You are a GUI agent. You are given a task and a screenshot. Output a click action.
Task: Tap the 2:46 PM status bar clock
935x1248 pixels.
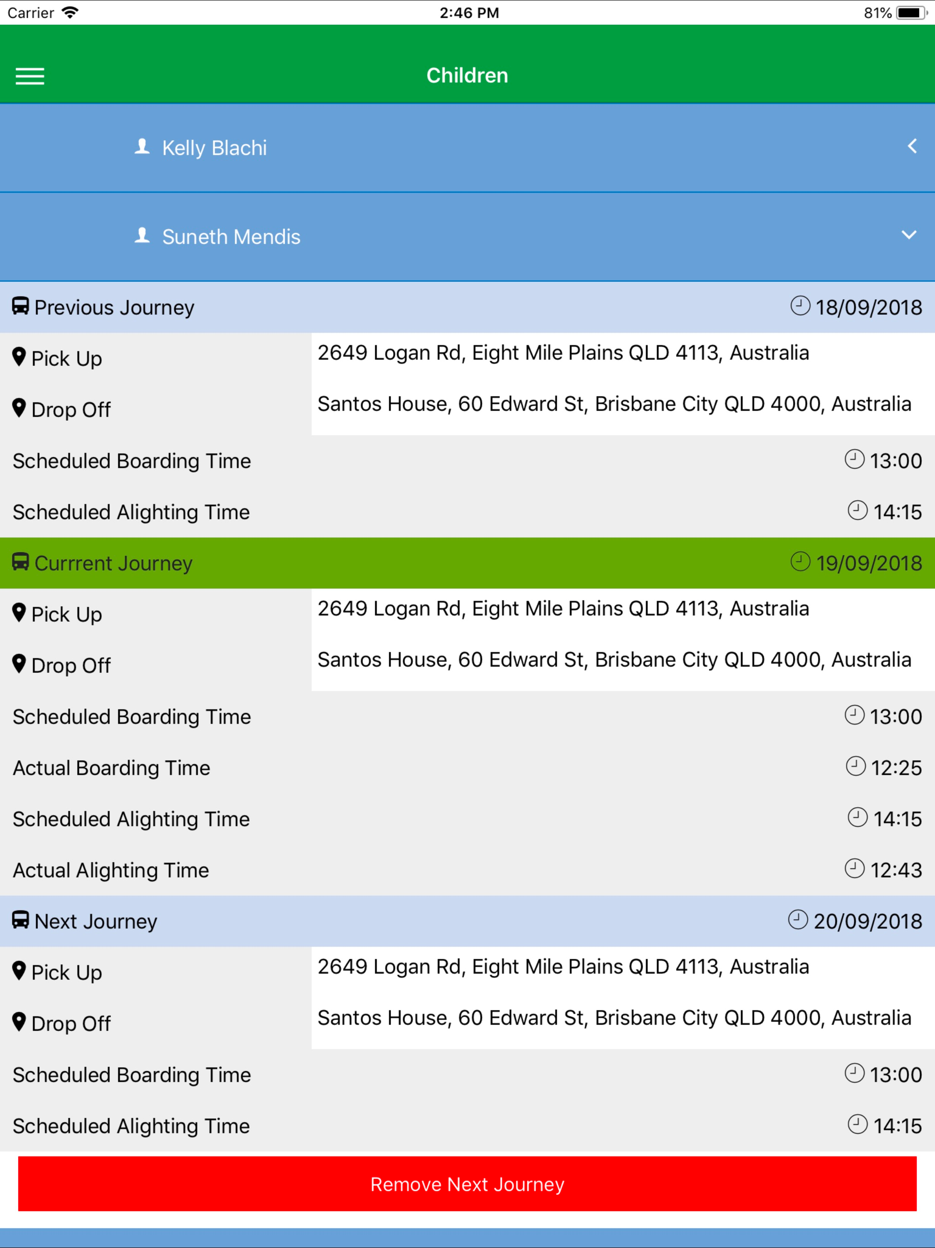coord(469,12)
